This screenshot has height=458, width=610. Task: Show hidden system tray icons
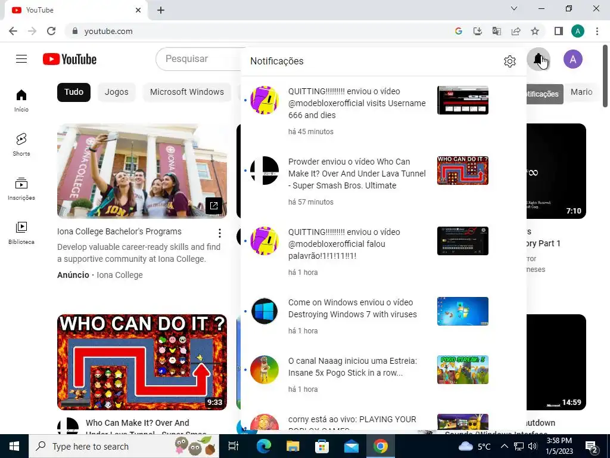pos(504,446)
